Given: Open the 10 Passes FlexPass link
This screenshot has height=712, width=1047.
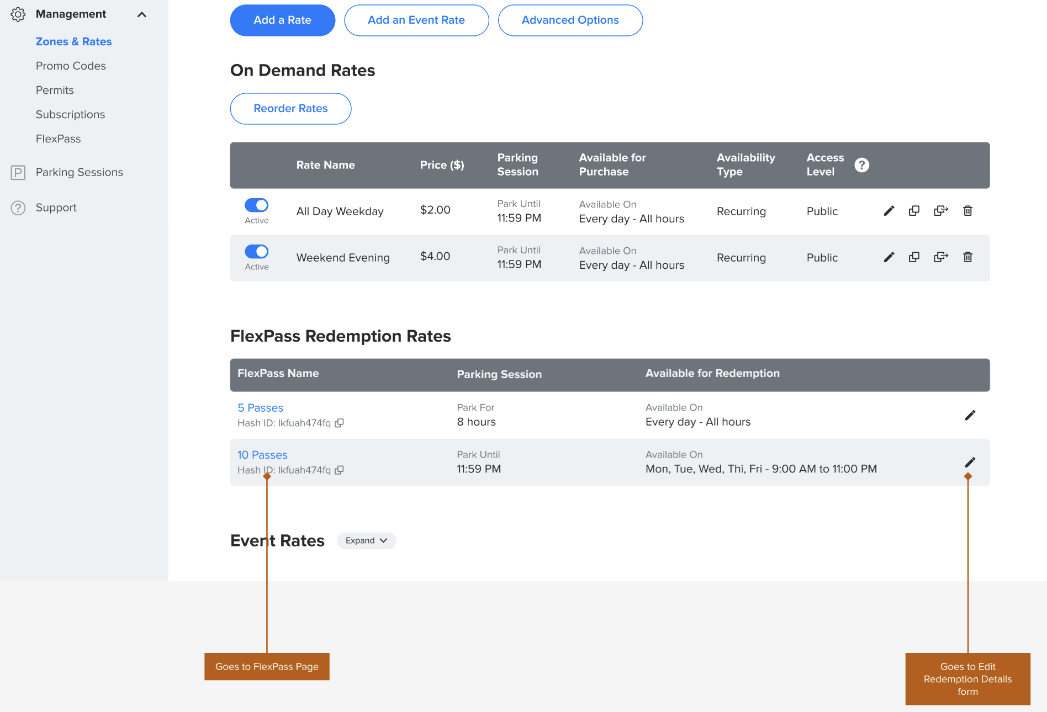Looking at the screenshot, I should [262, 455].
